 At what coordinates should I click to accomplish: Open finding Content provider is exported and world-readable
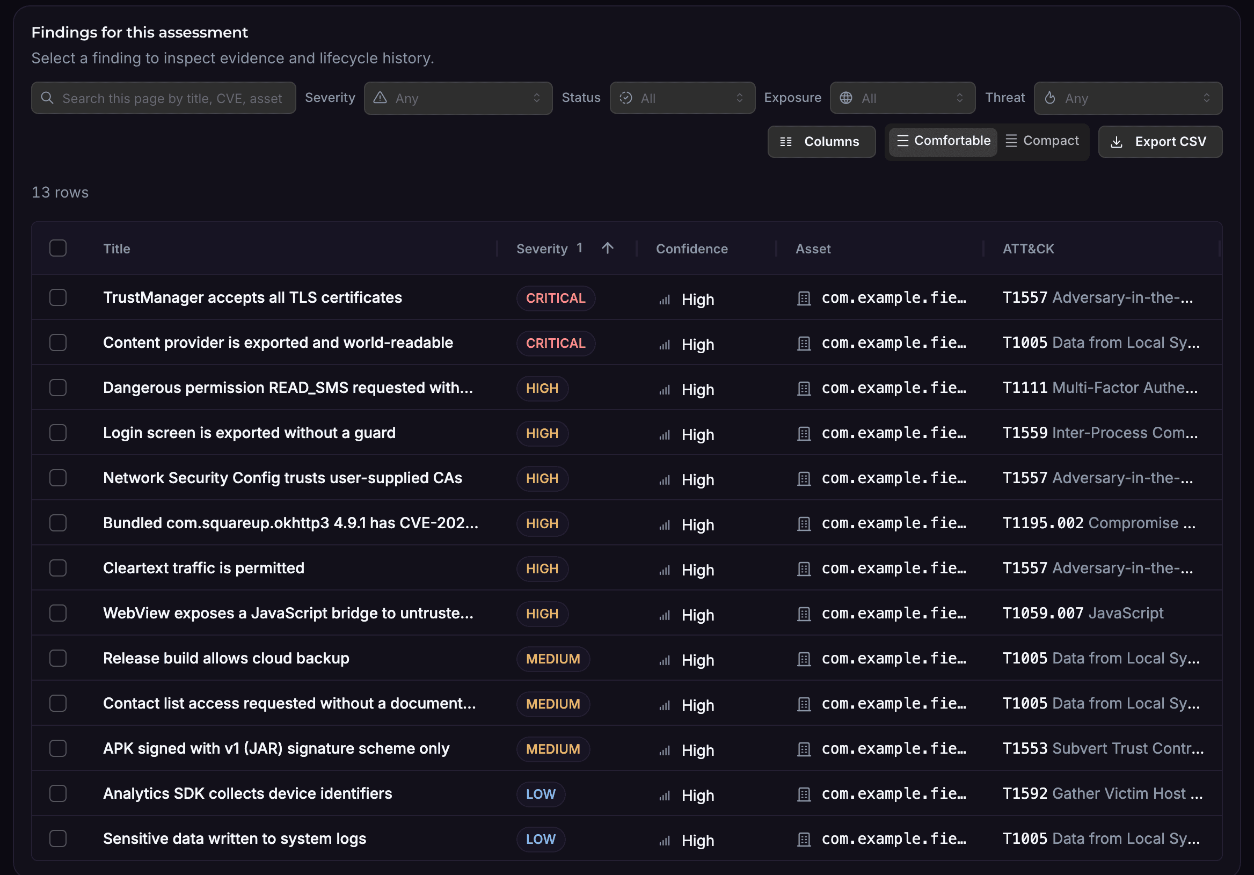coord(278,342)
